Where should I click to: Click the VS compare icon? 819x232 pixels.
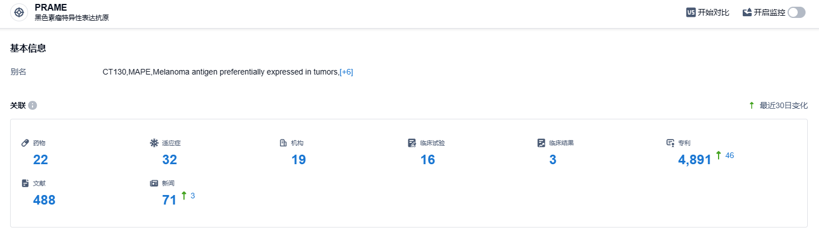pos(691,12)
